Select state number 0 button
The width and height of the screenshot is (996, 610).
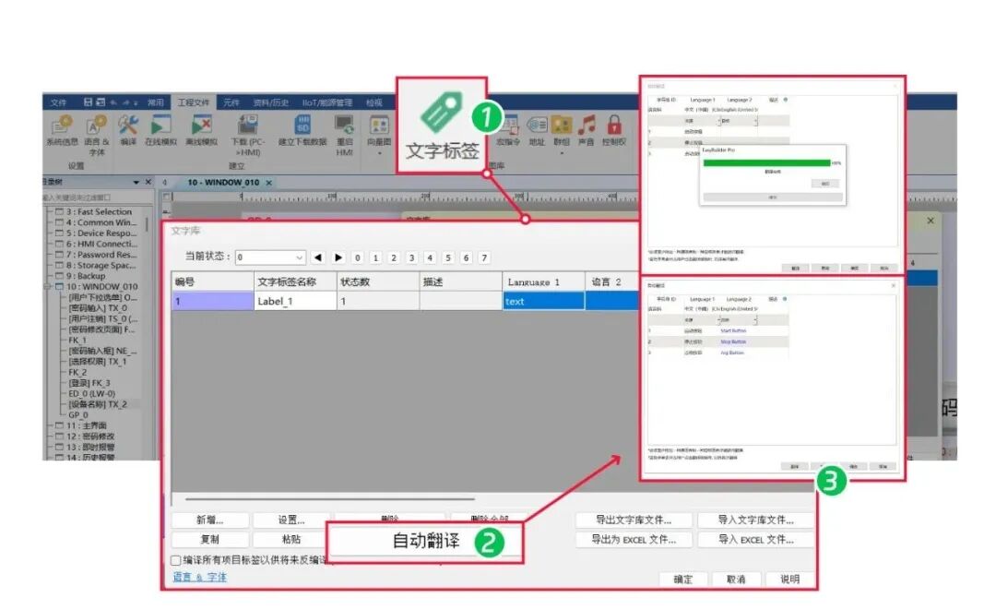[357, 257]
